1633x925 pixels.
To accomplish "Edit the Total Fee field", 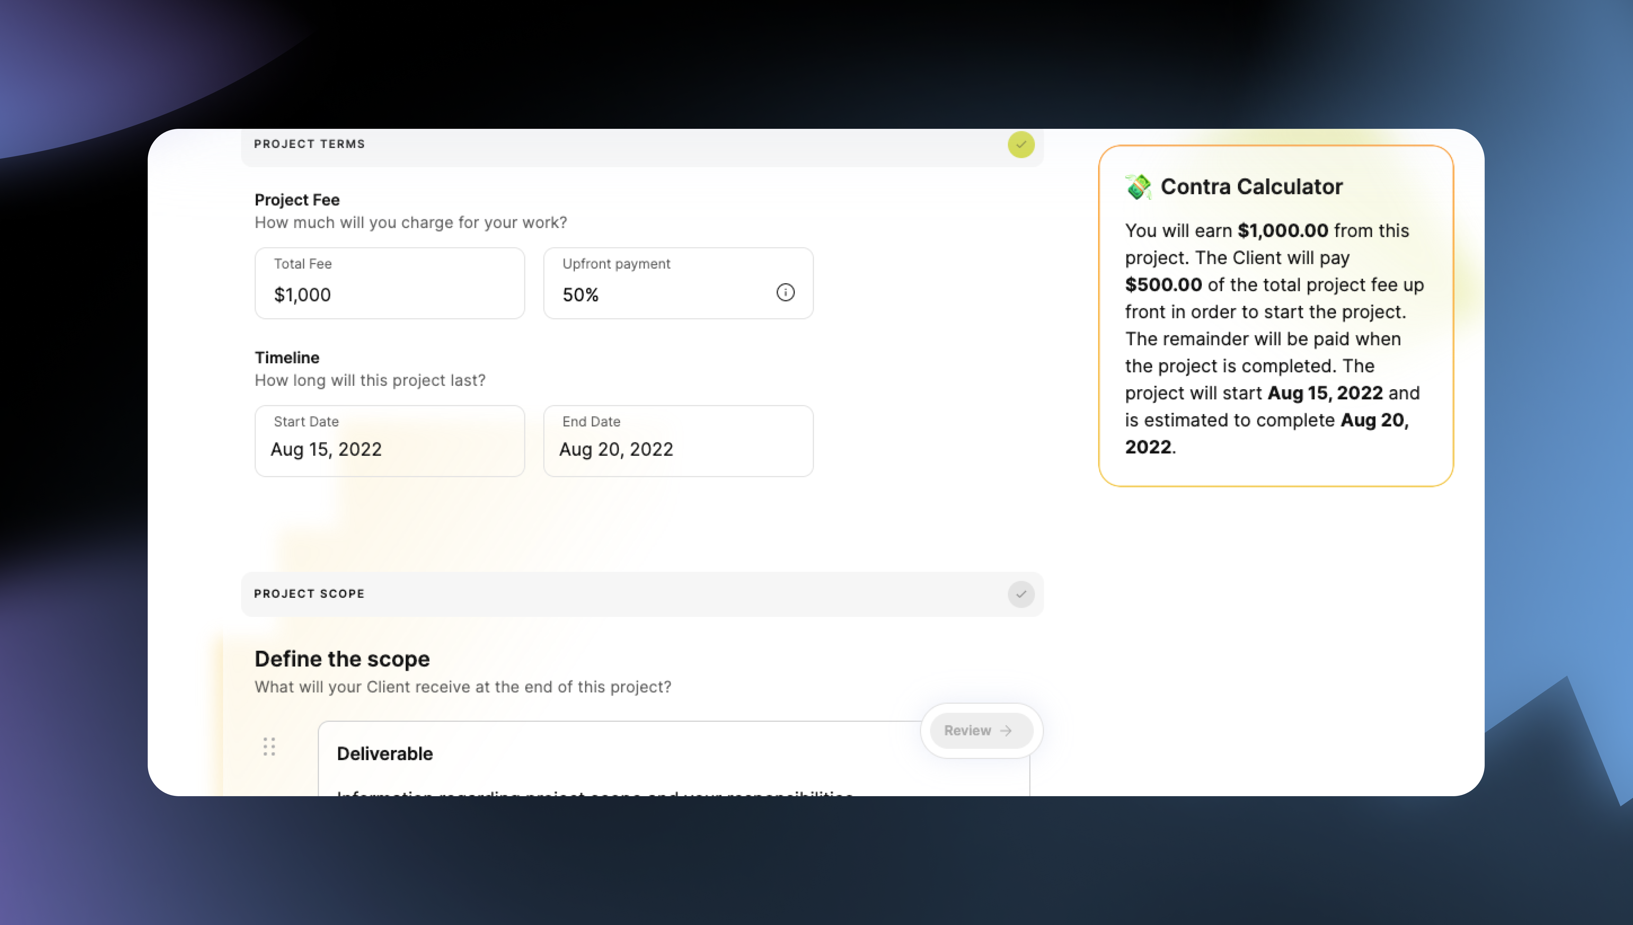I will pos(389,283).
